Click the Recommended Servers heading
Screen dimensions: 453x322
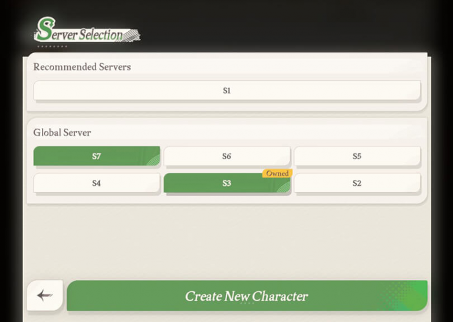point(82,67)
